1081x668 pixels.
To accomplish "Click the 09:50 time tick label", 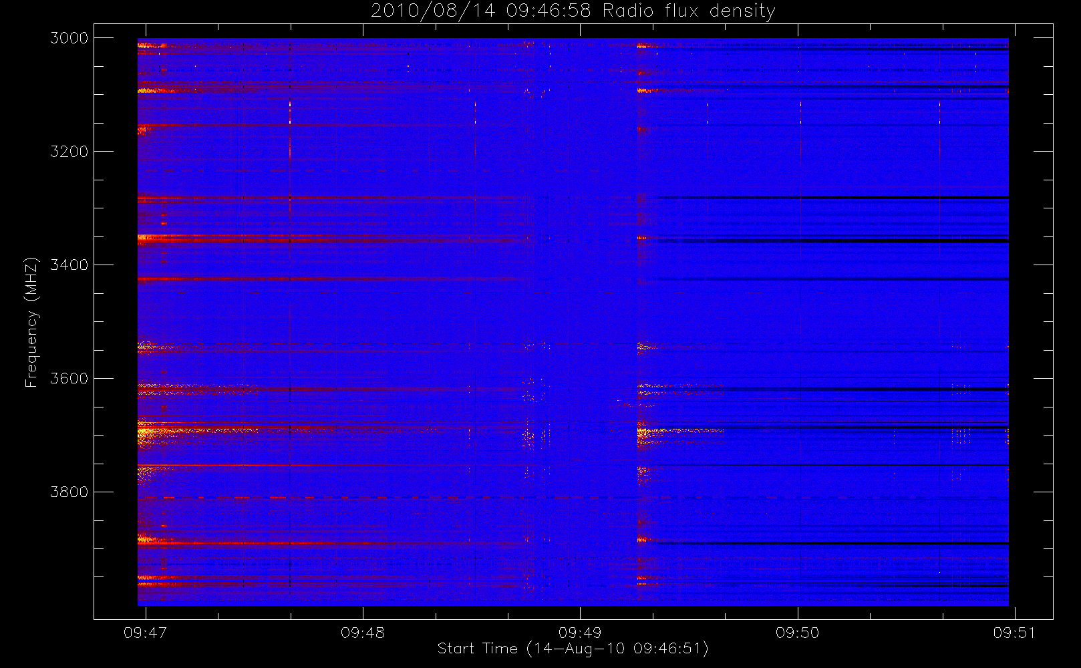I will (797, 633).
